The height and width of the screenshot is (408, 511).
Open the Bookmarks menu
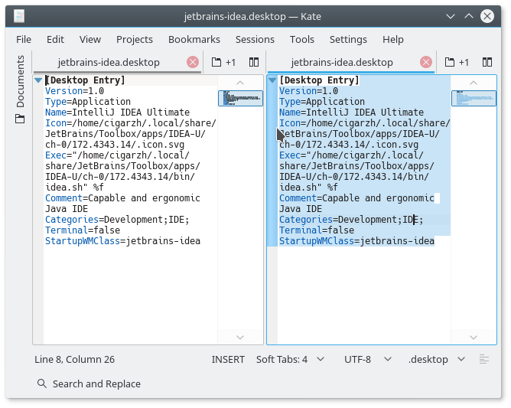coord(194,40)
